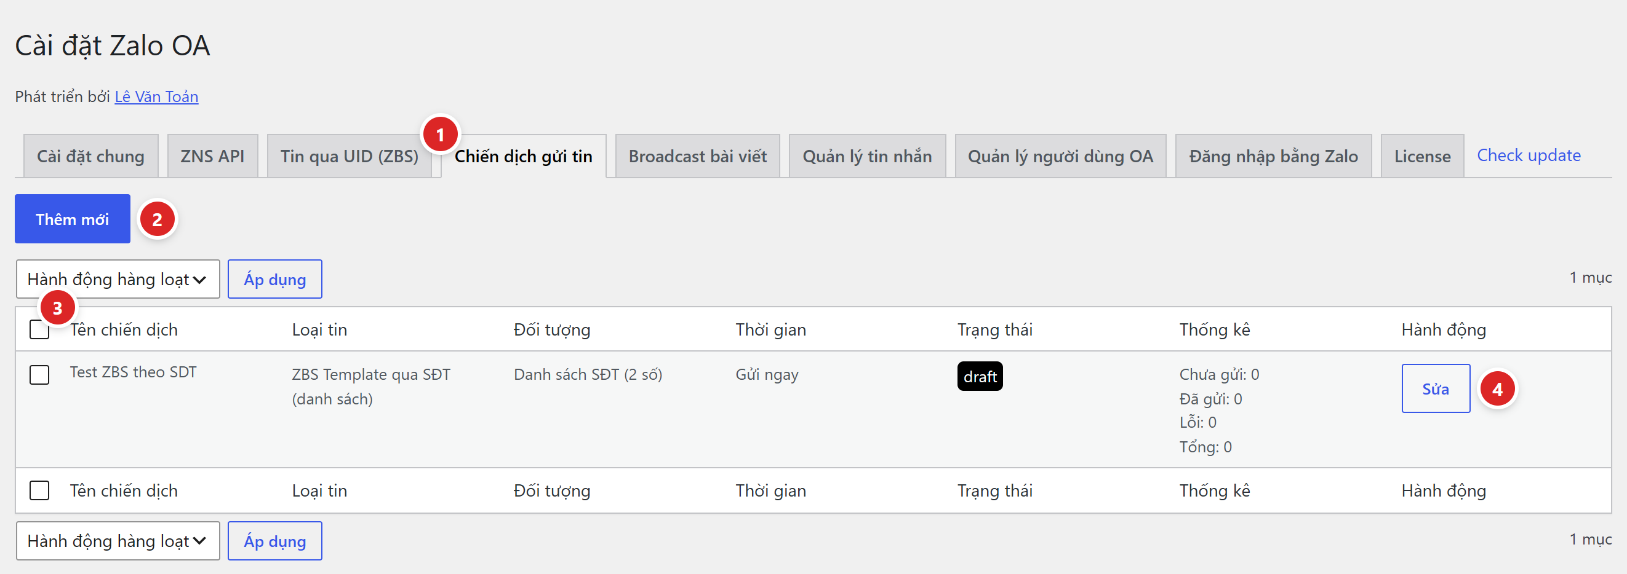The image size is (1627, 574).
Task: Click campaign name Test ZBS theo SDT
Action: coord(134,372)
